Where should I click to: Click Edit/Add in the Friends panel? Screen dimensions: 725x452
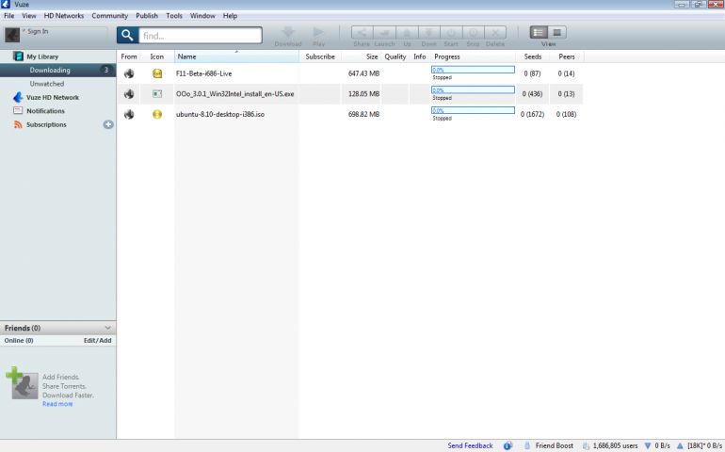pos(97,341)
